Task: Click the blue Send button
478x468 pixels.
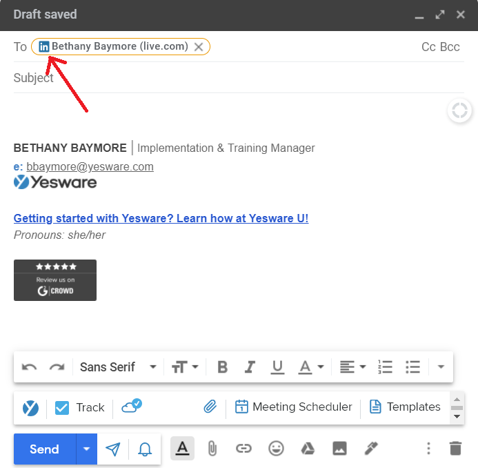Action: [x=44, y=449]
